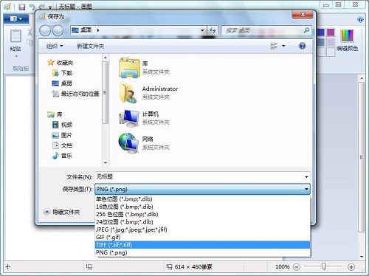Choose GIF (*.gif) format
Screen dimensions: 369x276
click(202, 237)
